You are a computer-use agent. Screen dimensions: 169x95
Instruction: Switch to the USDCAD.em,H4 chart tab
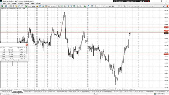point(97,92)
